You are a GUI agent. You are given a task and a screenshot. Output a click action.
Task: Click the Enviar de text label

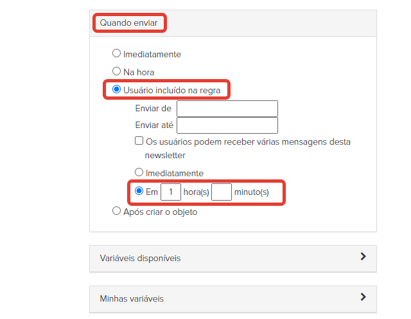click(x=153, y=109)
